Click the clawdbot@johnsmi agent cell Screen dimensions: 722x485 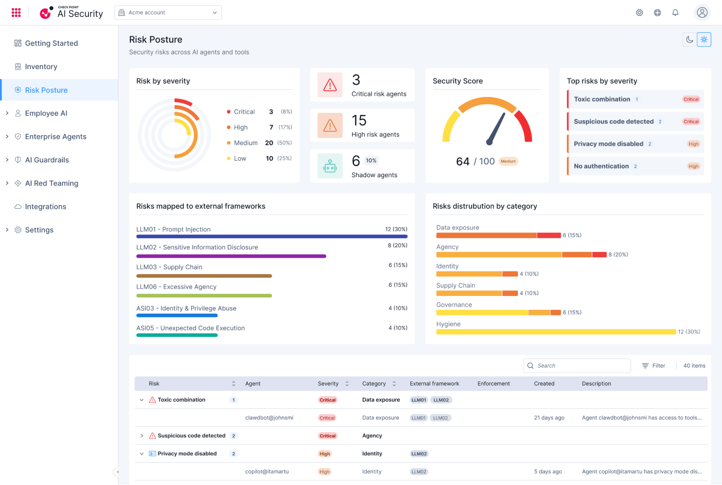pyautogui.click(x=269, y=418)
